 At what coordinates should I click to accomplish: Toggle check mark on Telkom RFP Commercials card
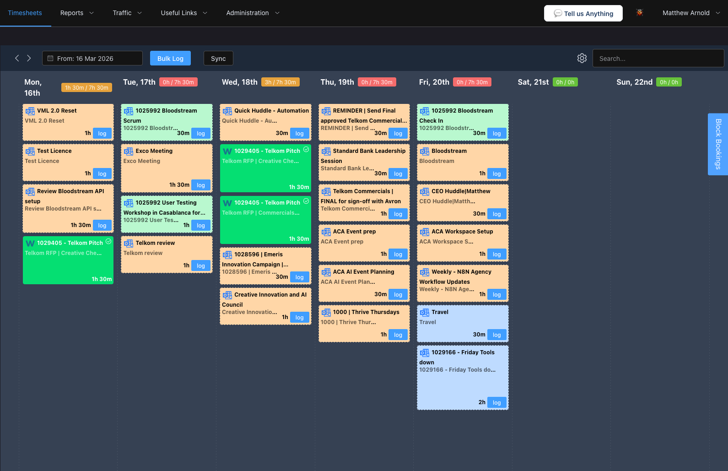306,201
